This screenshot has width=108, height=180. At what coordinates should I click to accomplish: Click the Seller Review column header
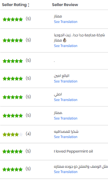65,5
